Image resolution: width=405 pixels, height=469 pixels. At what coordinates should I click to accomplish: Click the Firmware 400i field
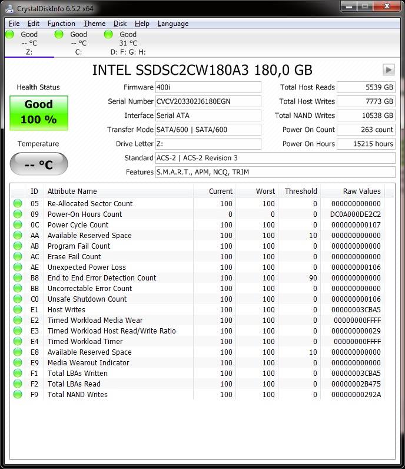(208, 87)
